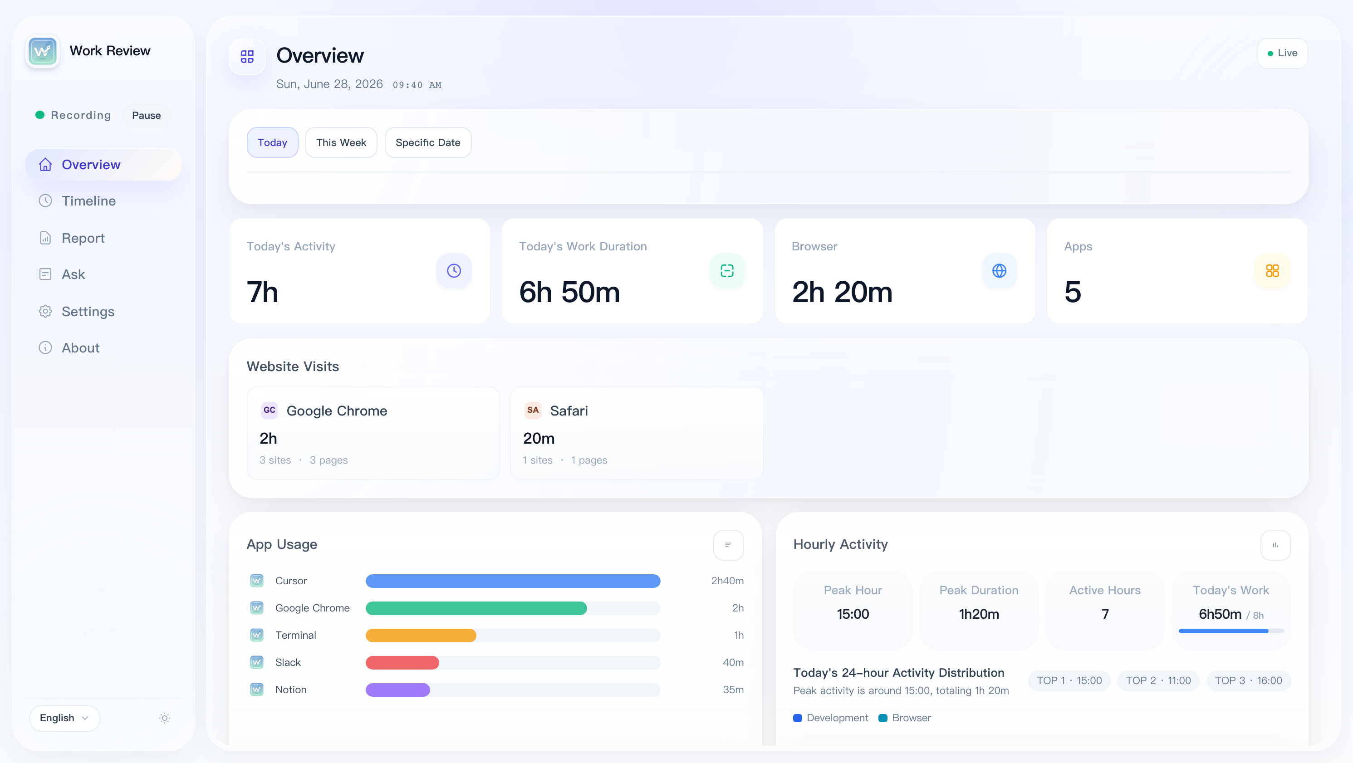Click the 3 sites text under Google Chrome
The image size is (1353, 763).
pyautogui.click(x=275, y=460)
